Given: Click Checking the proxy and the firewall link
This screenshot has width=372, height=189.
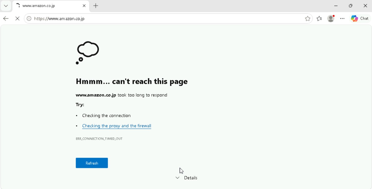Looking at the screenshot, I should [x=116, y=126].
